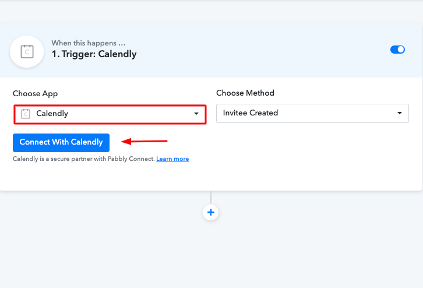This screenshot has width=423, height=288.
Task: Follow the Learn more link
Action: coord(172,159)
